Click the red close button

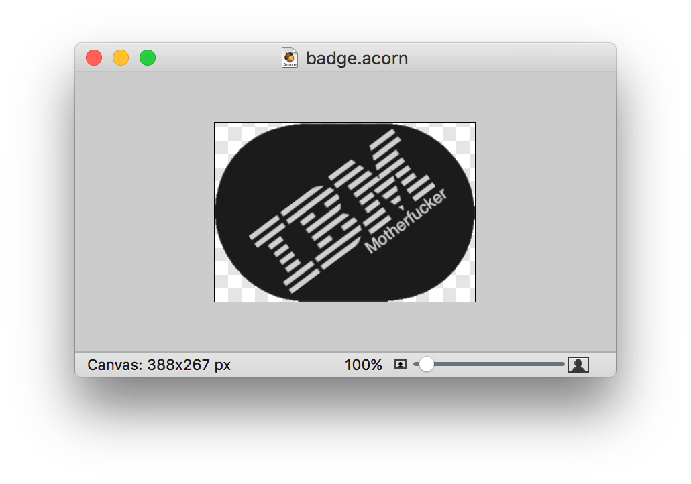pos(94,58)
